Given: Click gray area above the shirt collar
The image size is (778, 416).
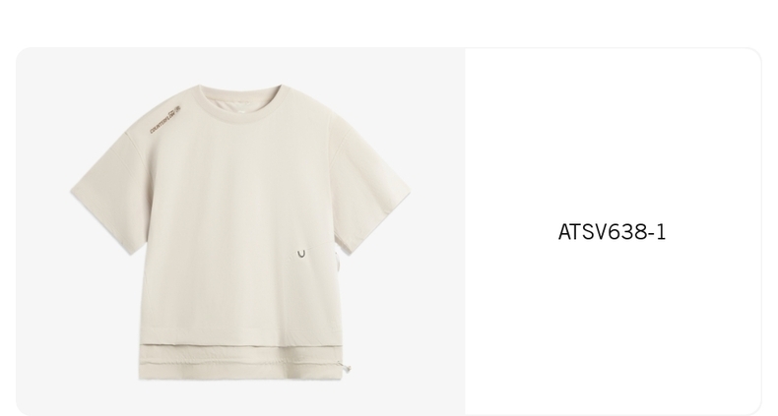Looking at the screenshot, I should pos(240,65).
